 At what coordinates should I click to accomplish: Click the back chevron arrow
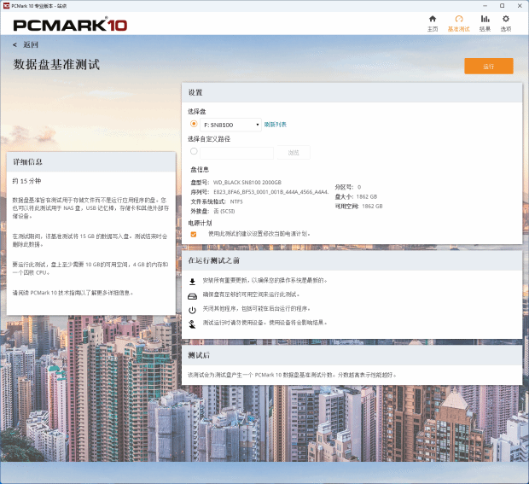[x=15, y=44]
